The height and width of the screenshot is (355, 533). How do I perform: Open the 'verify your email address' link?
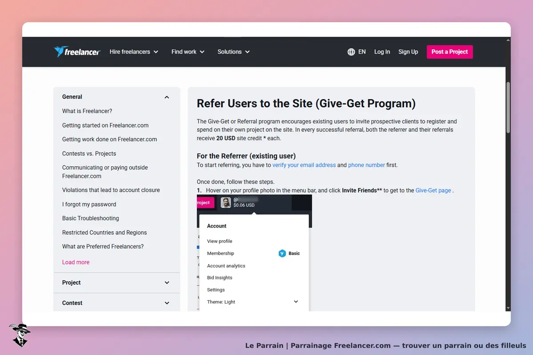[304, 165]
